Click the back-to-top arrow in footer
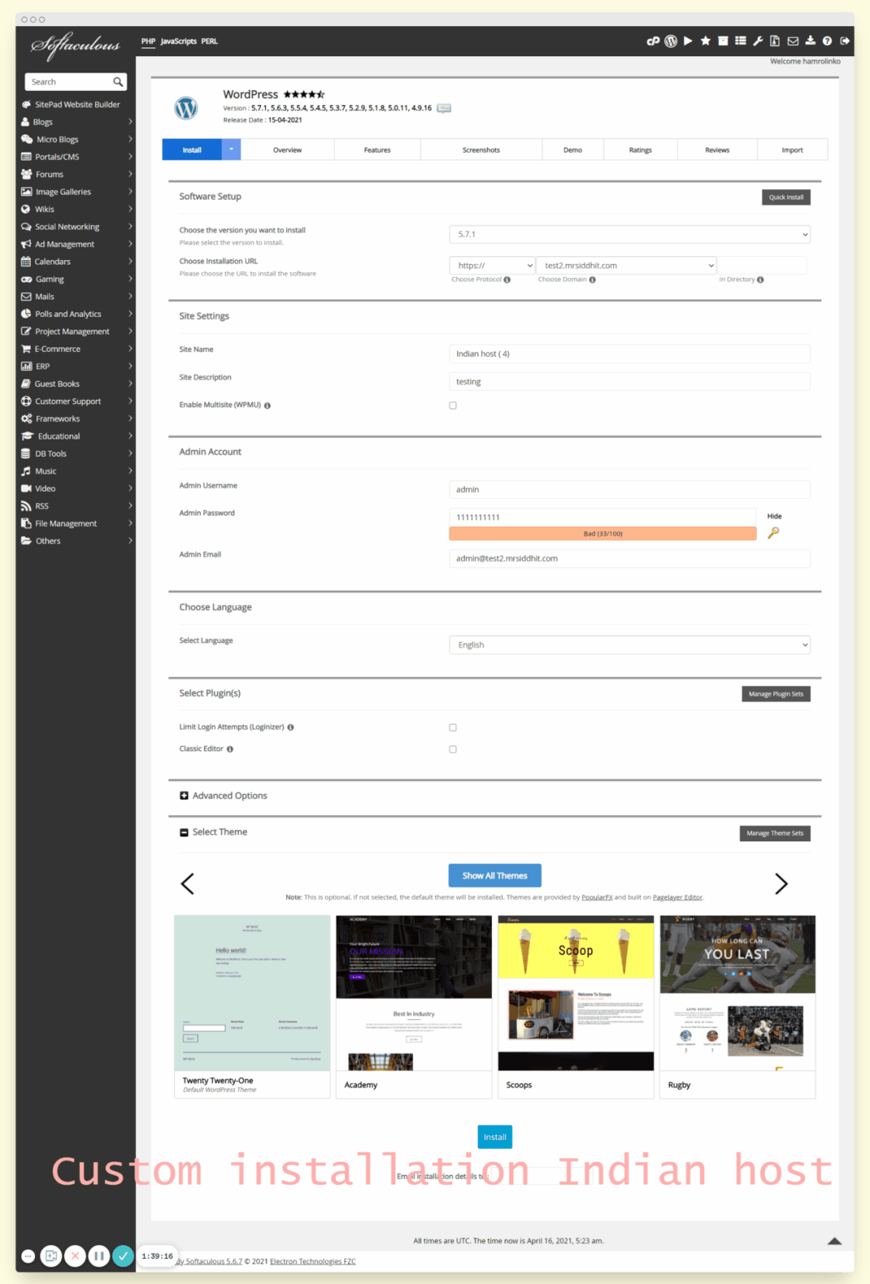 834,1241
